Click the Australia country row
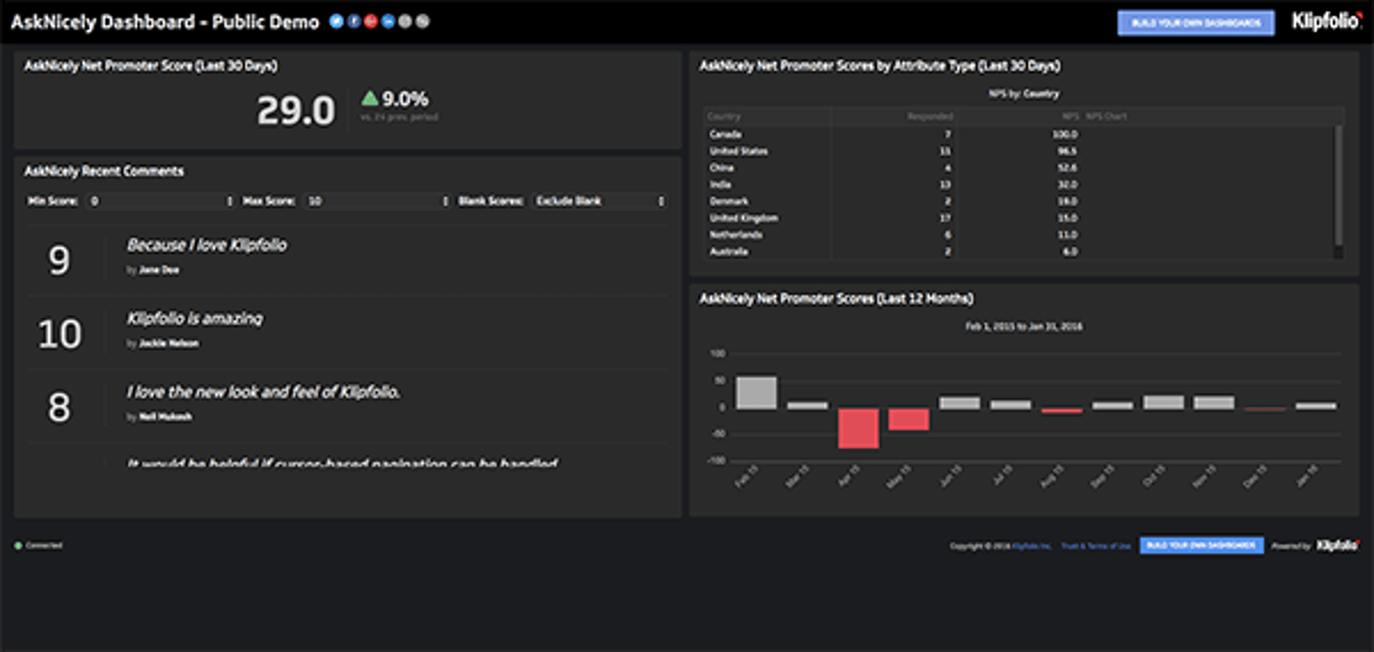This screenshot has height=652, width=1374. coord(1020,252)
